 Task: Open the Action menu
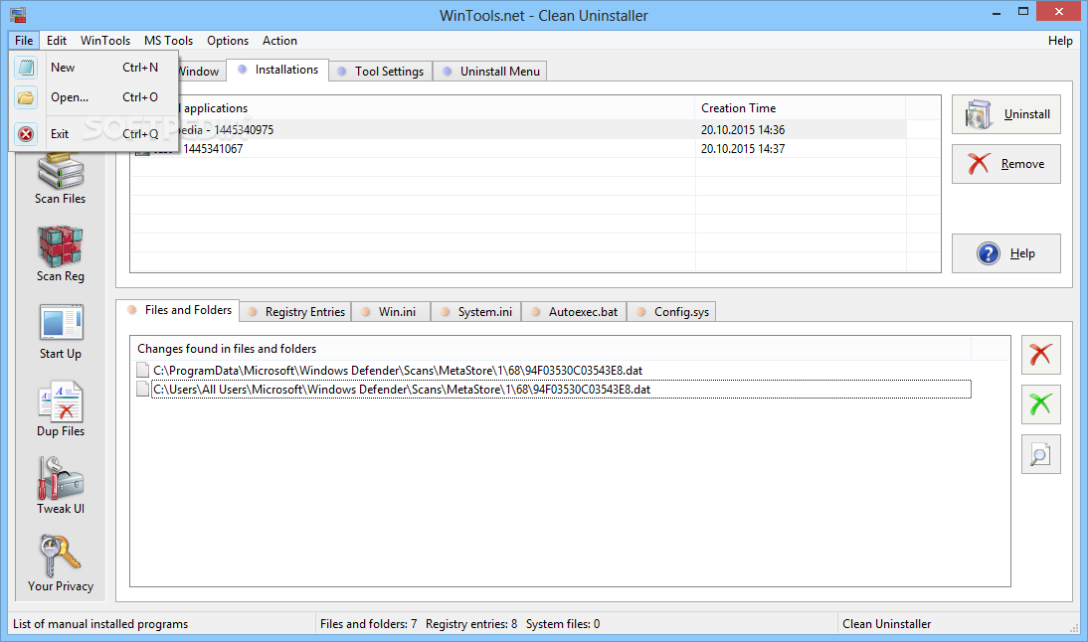(279, 40)
